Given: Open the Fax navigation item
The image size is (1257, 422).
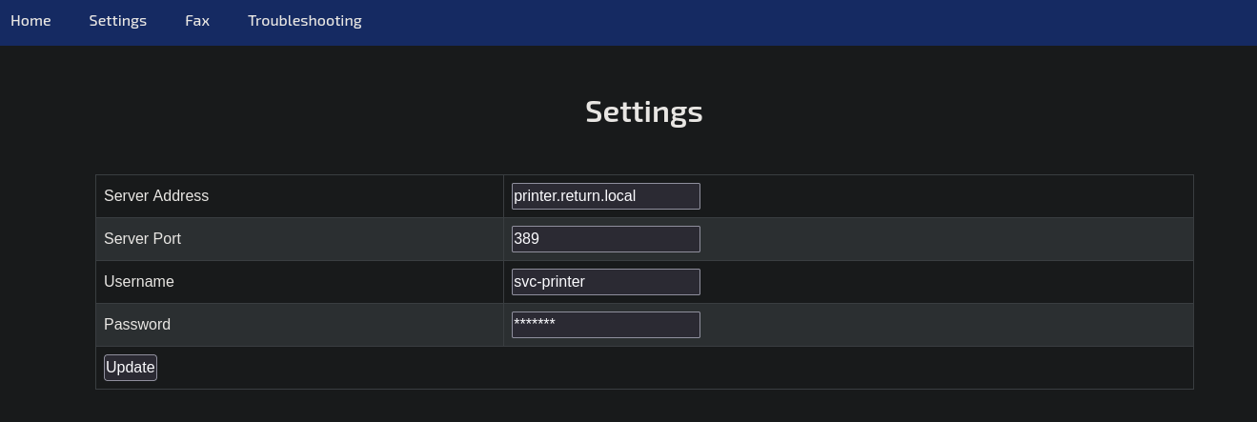Looking at the screenshot, I should (x=197, y=20).
